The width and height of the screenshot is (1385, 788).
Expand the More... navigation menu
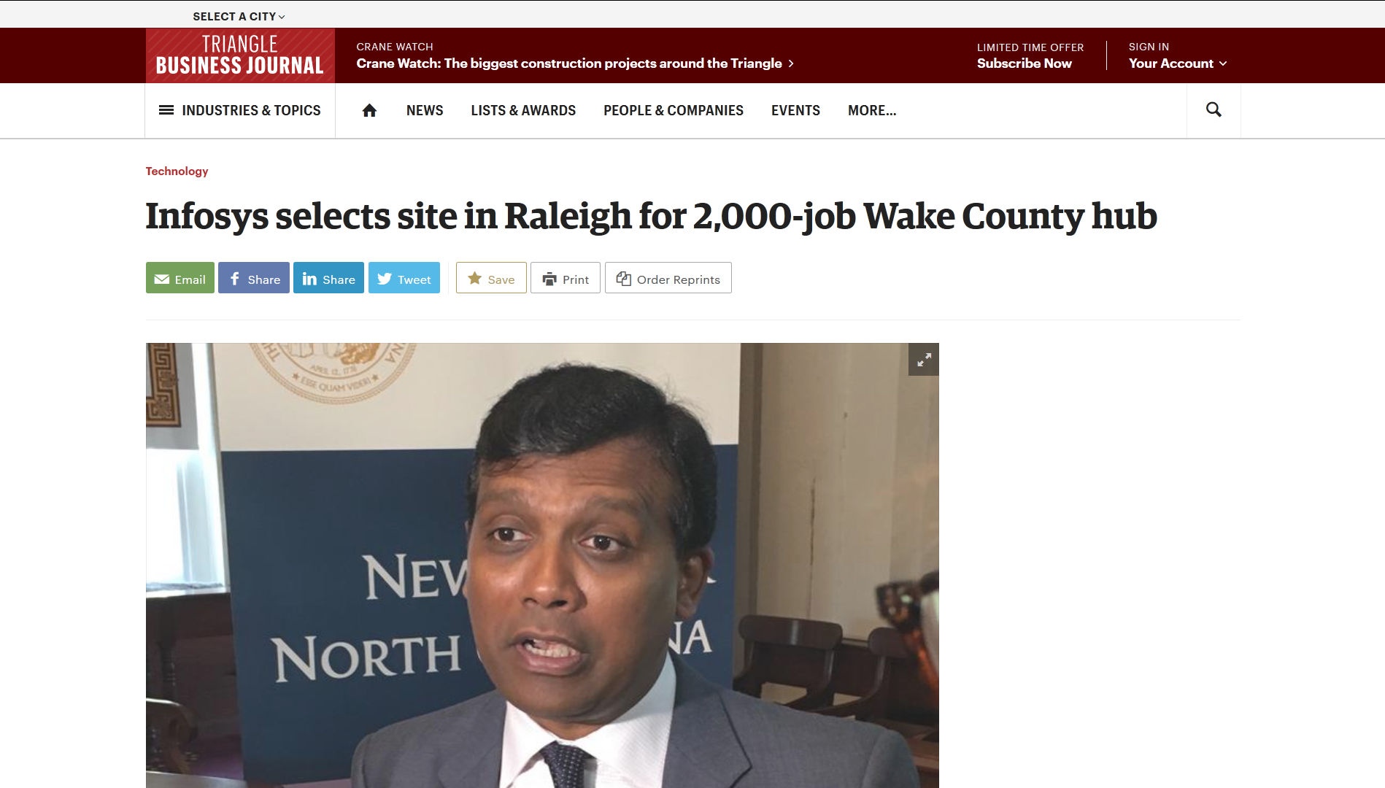pos(872,110)
